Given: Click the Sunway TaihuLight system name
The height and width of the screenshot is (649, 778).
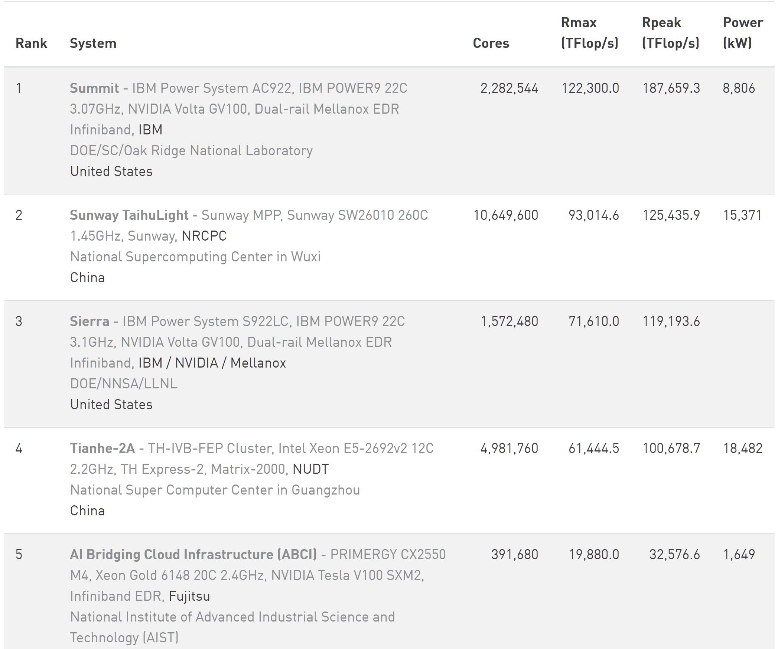Looking at the screenshot, I should coord(129,215).
